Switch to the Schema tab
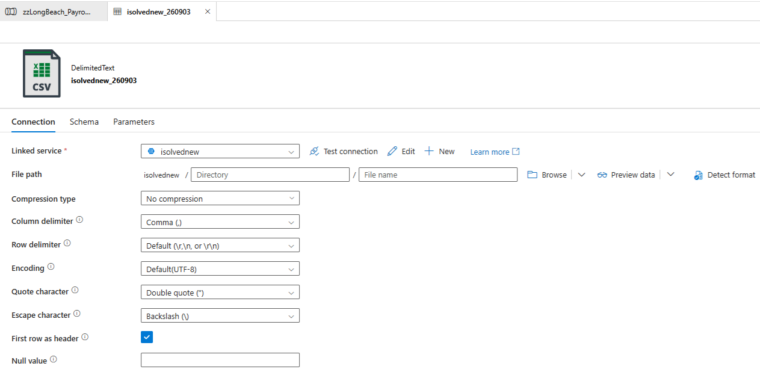Viewport: 760px width, 375px height. click(x=84, y=122)
